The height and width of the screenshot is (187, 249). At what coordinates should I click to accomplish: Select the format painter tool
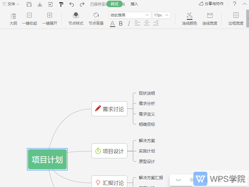pos(61,4)
